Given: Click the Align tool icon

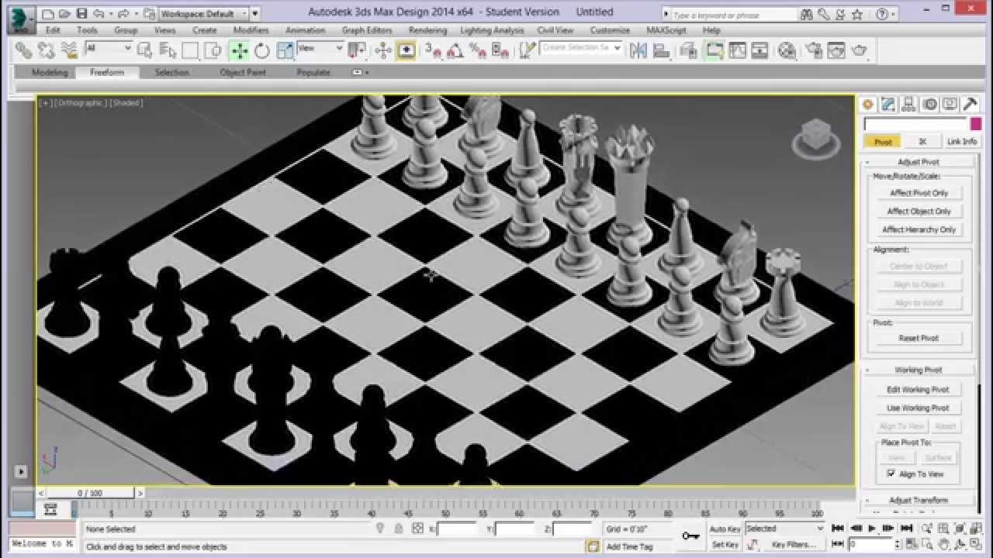Looking at the screenshot, I should pyautogui.click(x=662, y=50).
